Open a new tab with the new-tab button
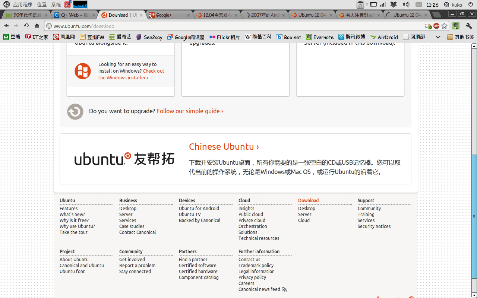 click(436, 15)
